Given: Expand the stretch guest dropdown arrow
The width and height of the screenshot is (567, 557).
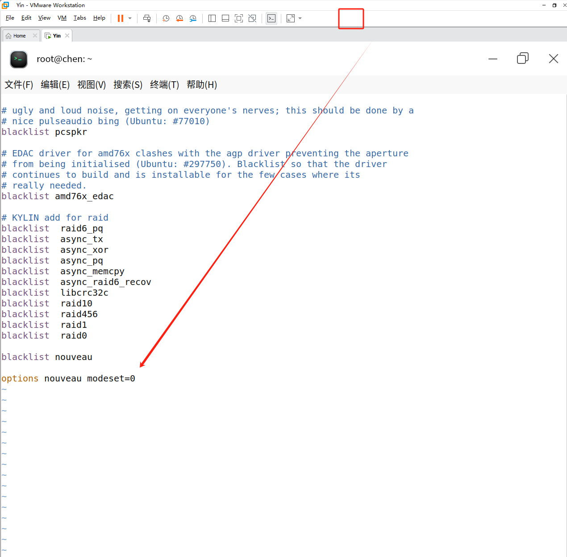Looking at the screenshot, I should pos(300,18).
